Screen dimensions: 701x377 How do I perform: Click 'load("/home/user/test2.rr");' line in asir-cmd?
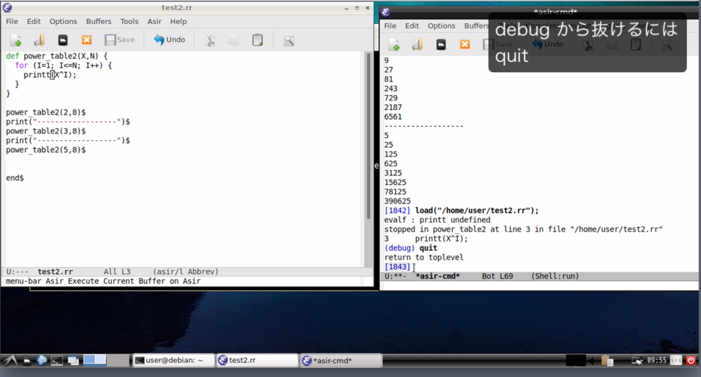point(477,211)
